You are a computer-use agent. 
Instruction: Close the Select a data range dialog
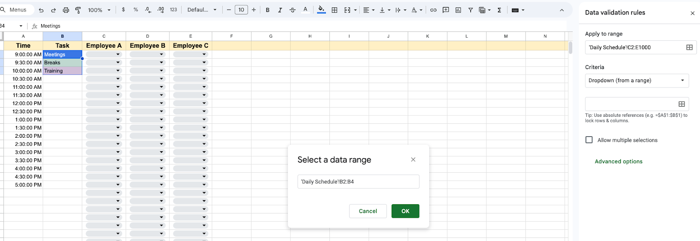point(413,160)
